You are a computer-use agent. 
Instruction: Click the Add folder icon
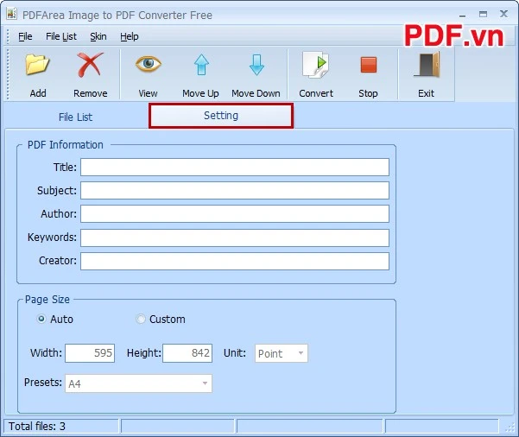37,65
